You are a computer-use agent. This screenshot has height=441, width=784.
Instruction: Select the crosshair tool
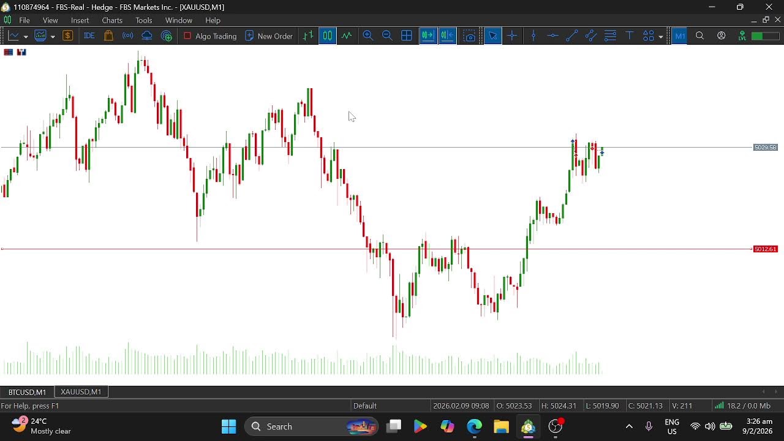(512, 36)
